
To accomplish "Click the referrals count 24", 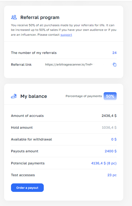I will pyautogui.click(x=114, y=53).
